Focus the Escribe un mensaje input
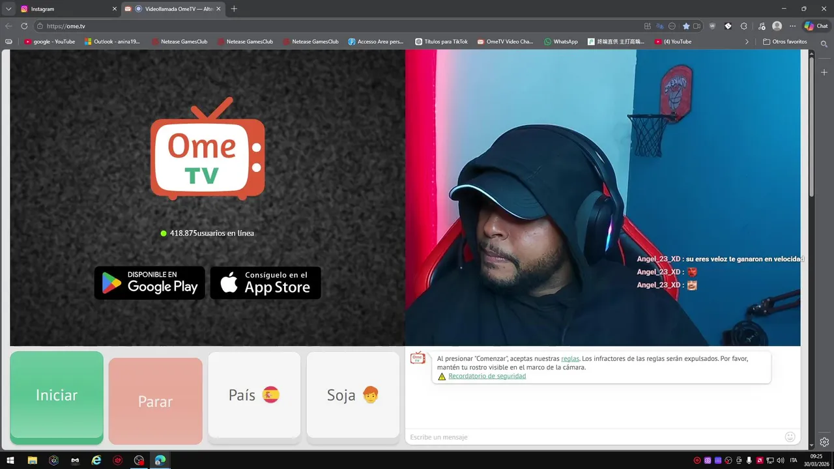834x469 pixels. [x=593, y=437]
